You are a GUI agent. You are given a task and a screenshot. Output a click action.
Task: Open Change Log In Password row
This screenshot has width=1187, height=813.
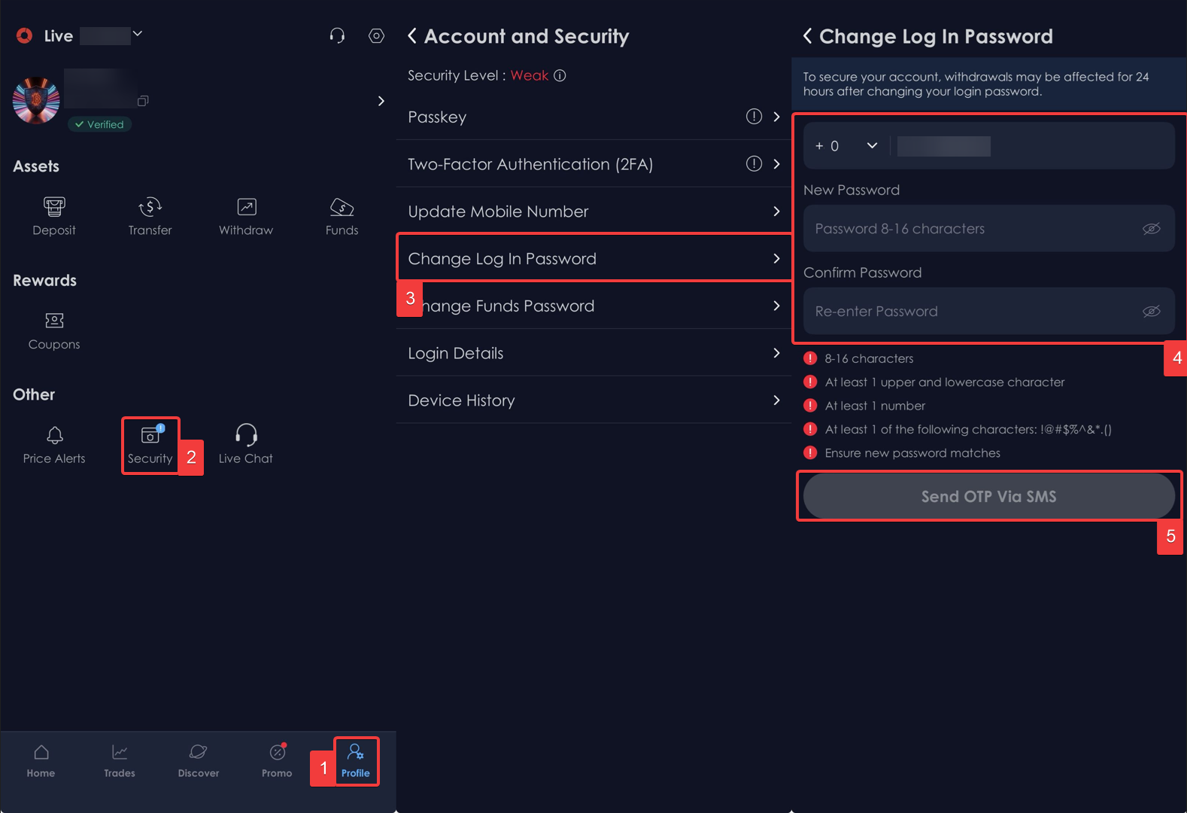pos(593,258)
